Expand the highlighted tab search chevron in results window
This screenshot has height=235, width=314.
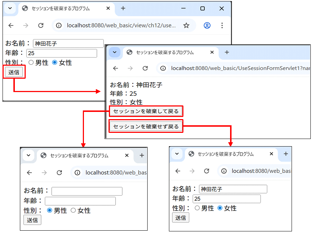point(115,52)
